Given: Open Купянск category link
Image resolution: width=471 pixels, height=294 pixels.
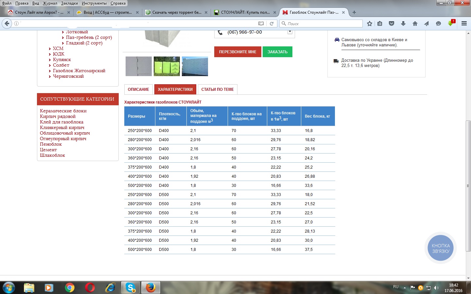Looking at the screenshot, I should (x=62, y=59).
